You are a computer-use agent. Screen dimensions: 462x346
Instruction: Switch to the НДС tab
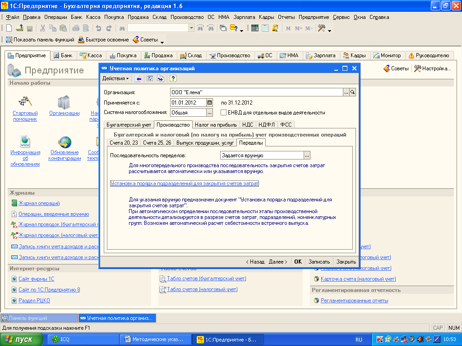(248, 125)
